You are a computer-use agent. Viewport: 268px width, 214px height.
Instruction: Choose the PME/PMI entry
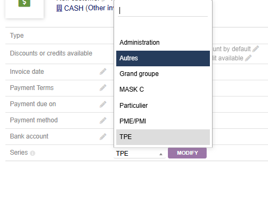click(163, 121)
